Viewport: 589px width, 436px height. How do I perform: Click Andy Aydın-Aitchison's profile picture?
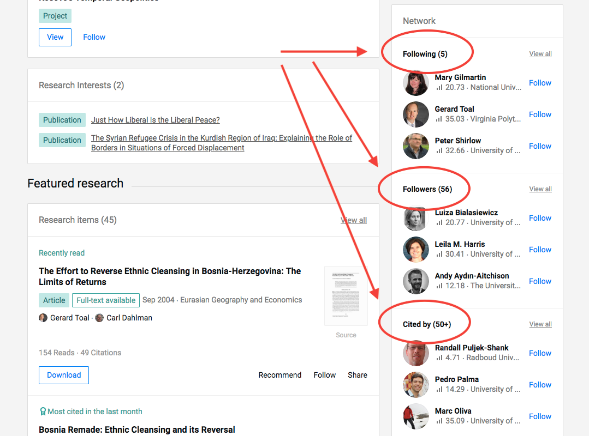[416, 281]
